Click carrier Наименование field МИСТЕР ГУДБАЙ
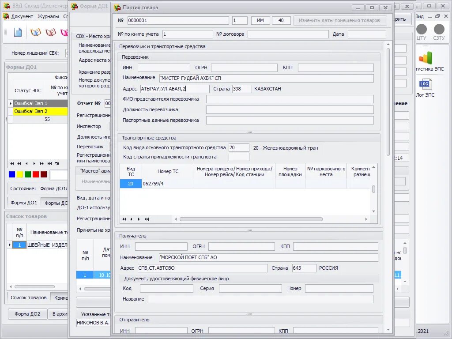 coord(266,78)
